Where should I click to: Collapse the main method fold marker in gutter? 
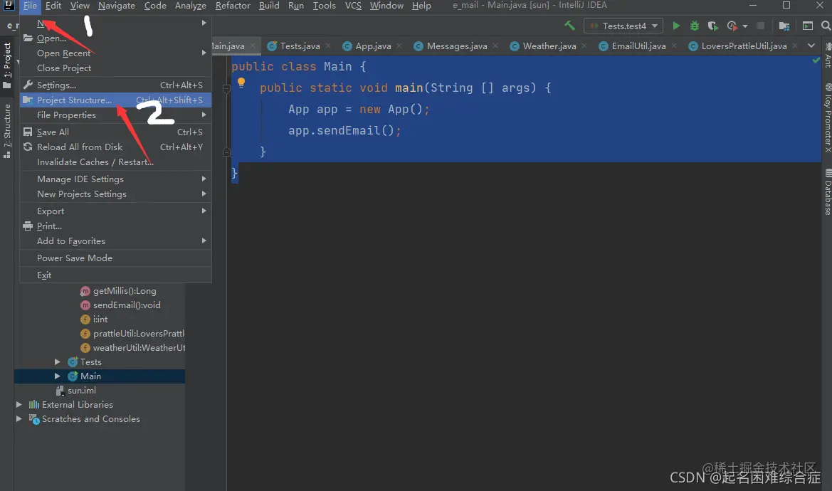(226, 88)
